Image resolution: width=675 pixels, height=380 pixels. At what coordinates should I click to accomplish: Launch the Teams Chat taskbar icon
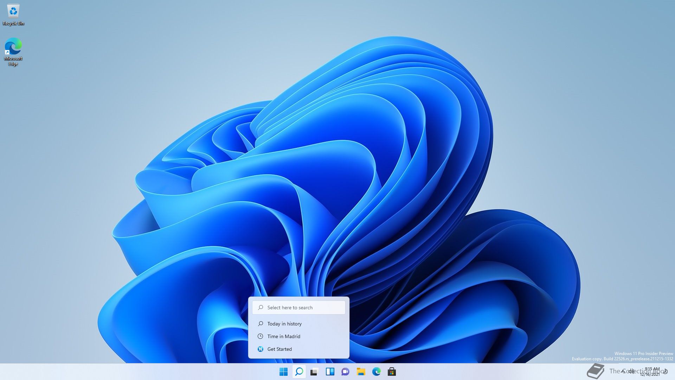[345, 372]
